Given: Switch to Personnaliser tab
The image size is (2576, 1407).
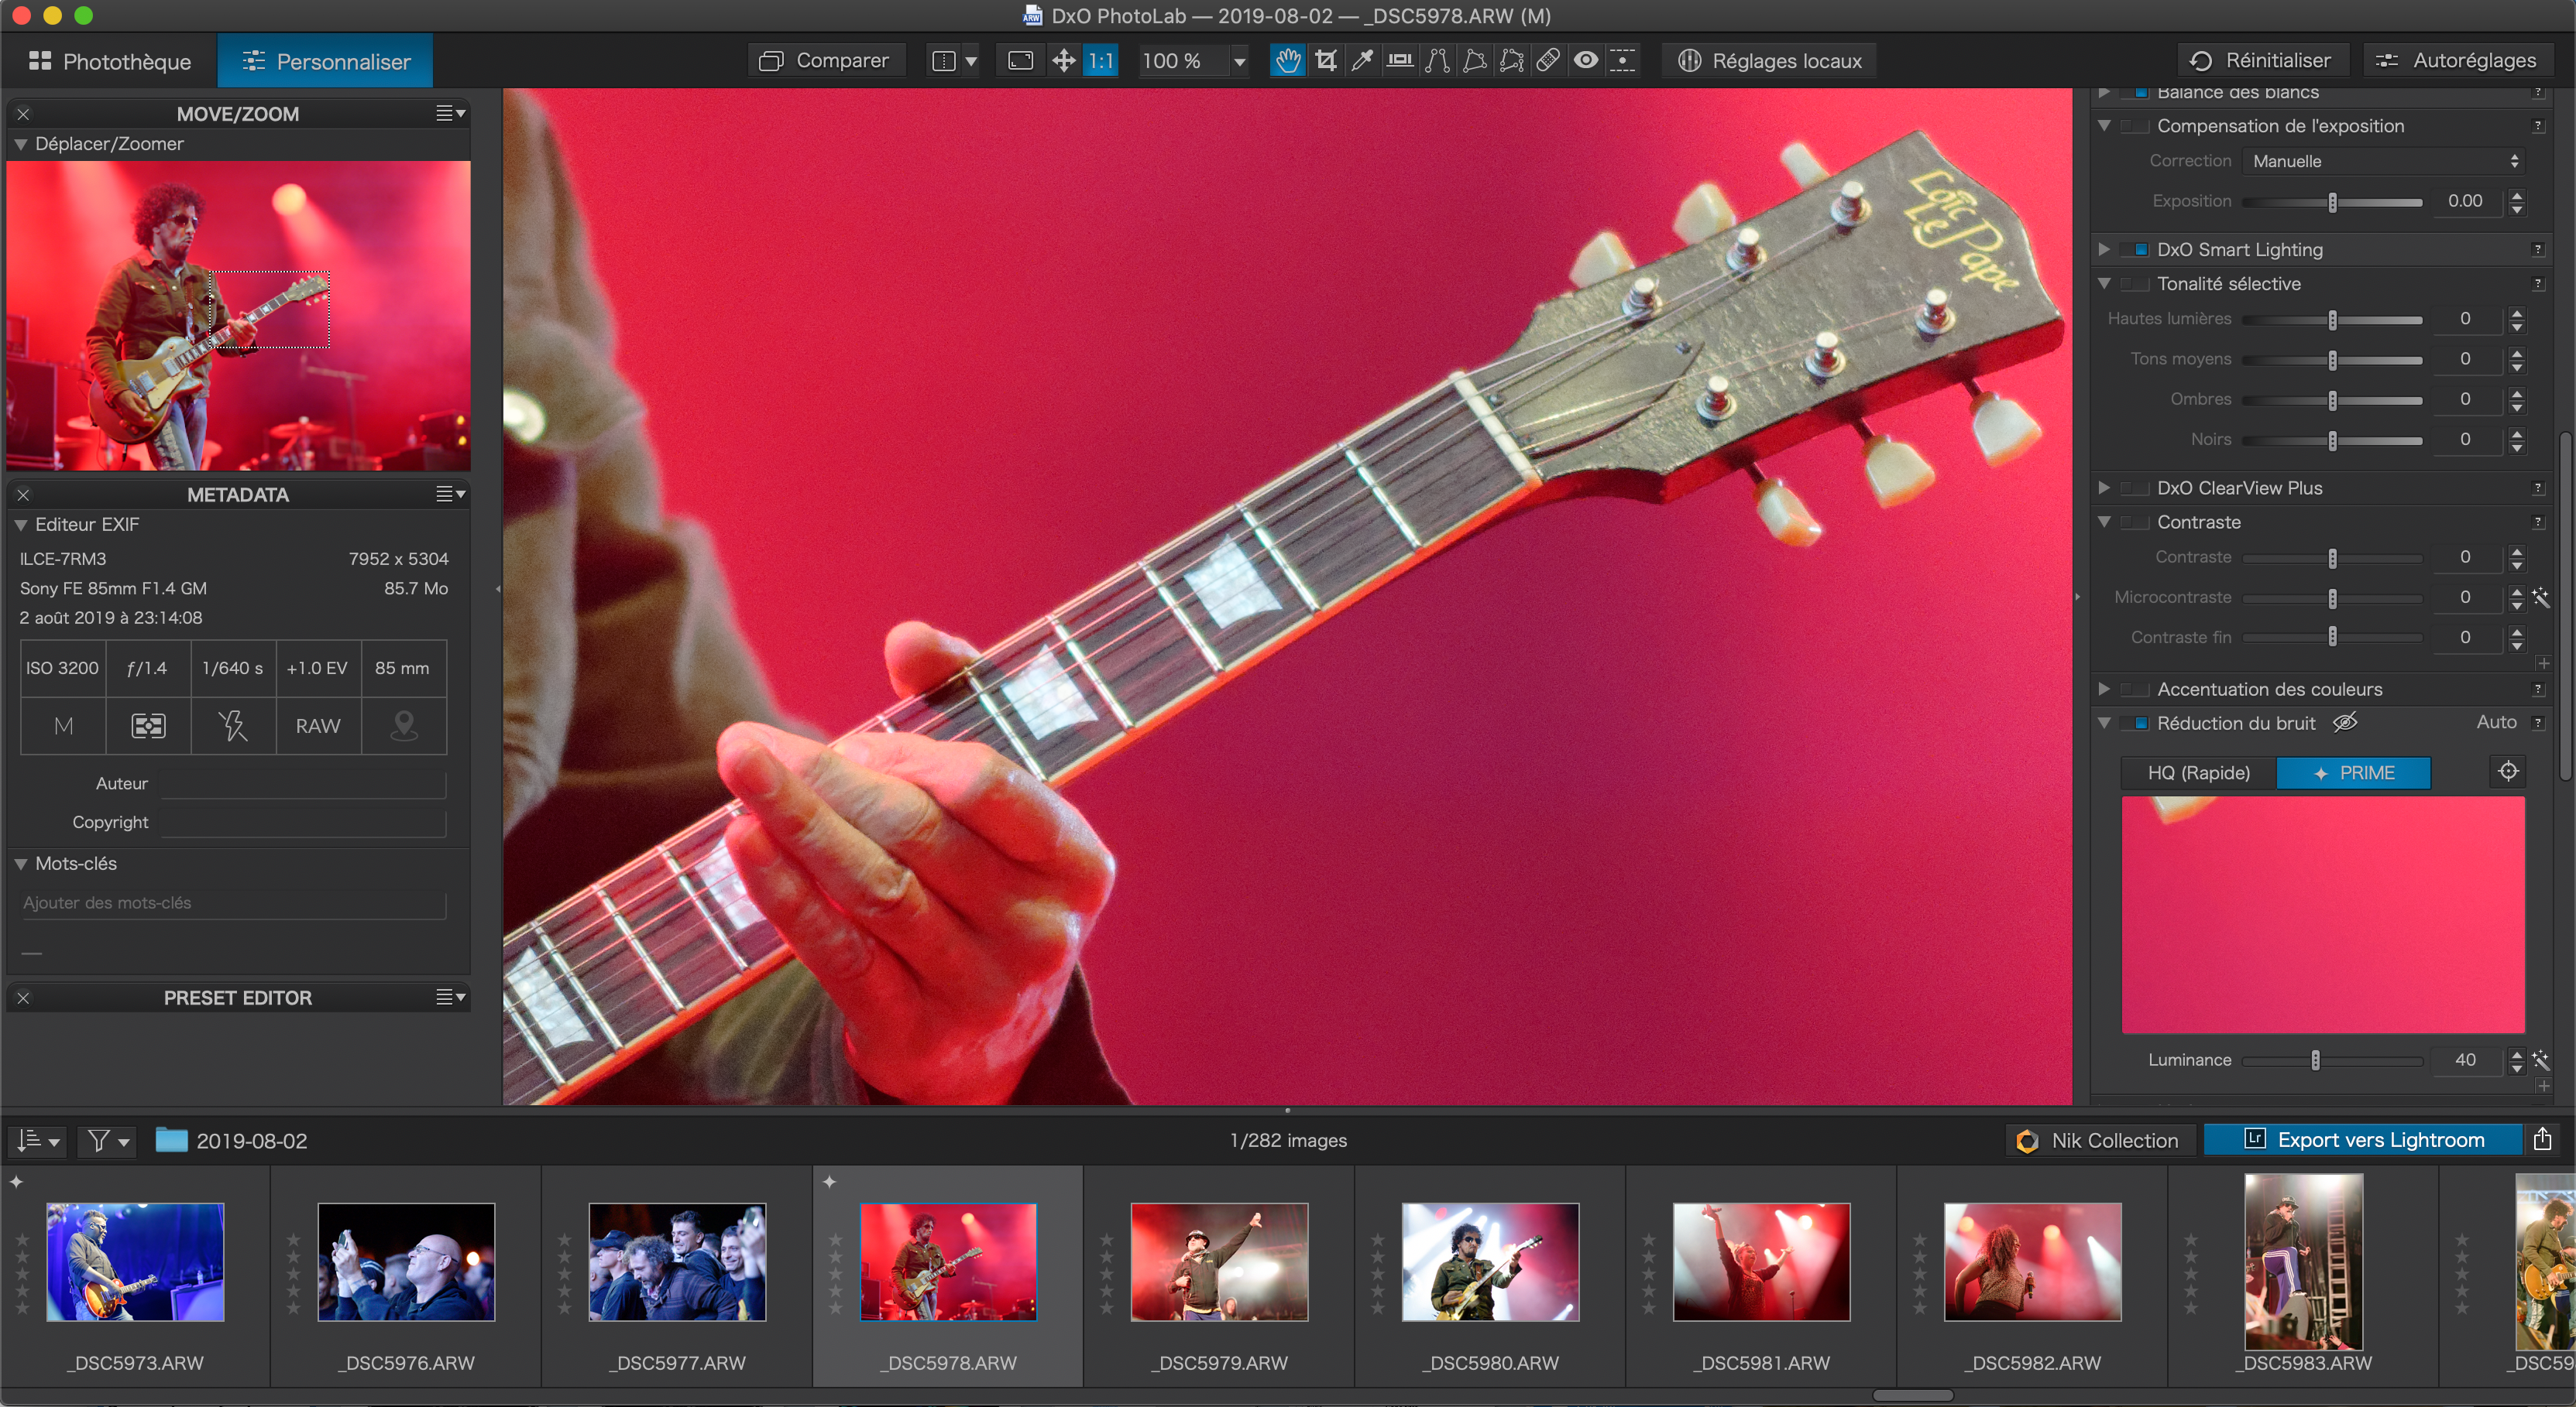Looking at the screenshot, I should pos(326,61).
